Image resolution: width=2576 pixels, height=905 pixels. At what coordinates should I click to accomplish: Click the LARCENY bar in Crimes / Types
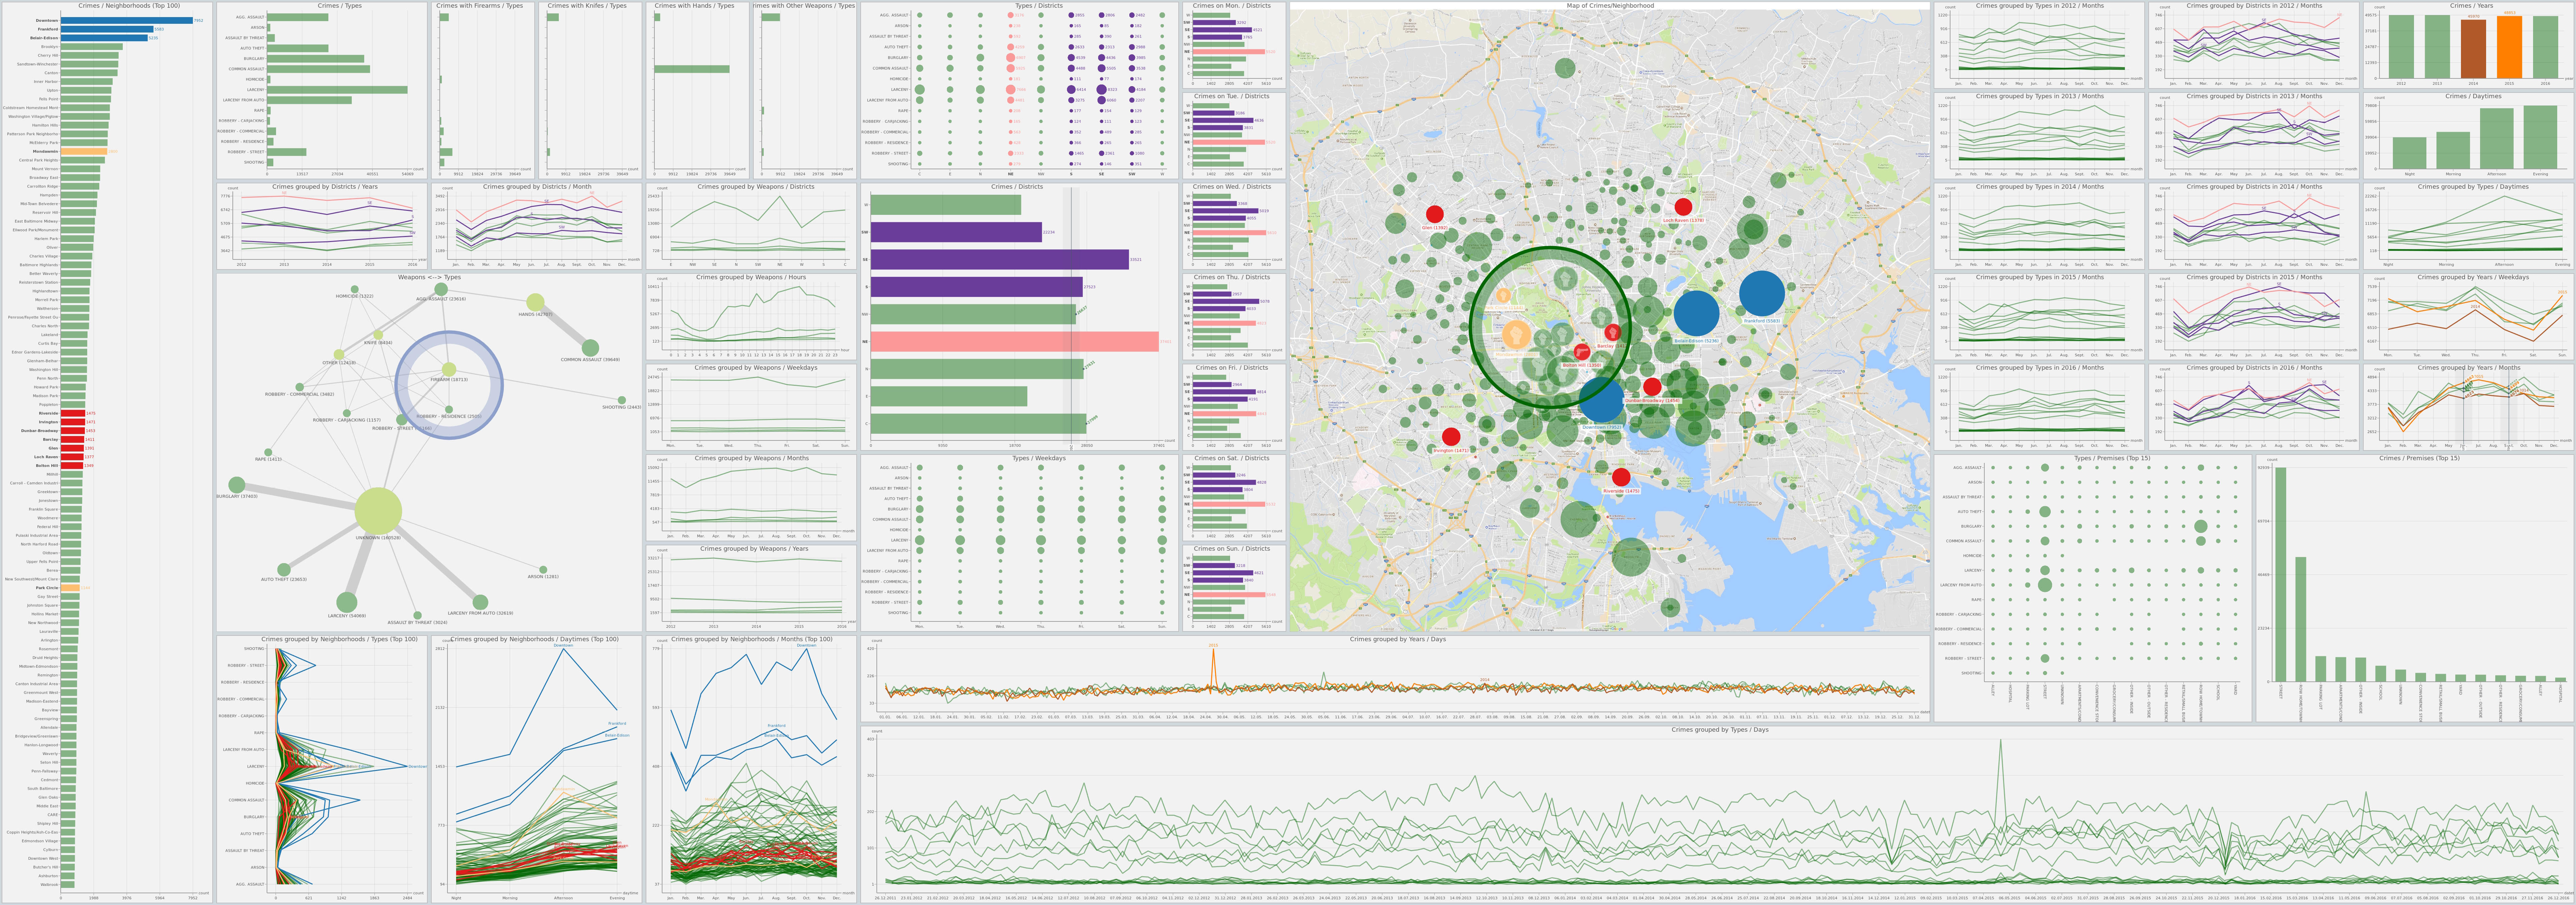pos(337,90)
